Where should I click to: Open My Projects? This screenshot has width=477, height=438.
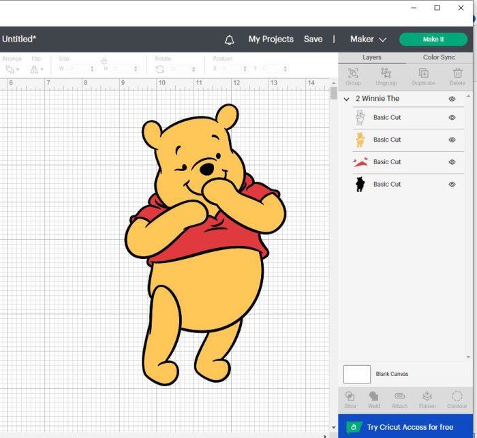(x=271, y=40)
